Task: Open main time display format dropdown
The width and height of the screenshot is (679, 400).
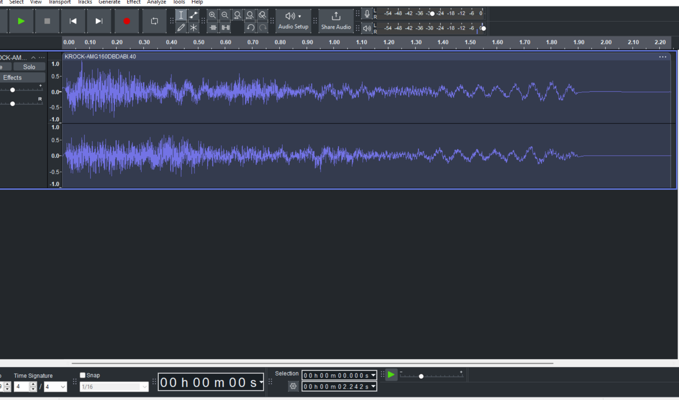Action: coord(261,382)
